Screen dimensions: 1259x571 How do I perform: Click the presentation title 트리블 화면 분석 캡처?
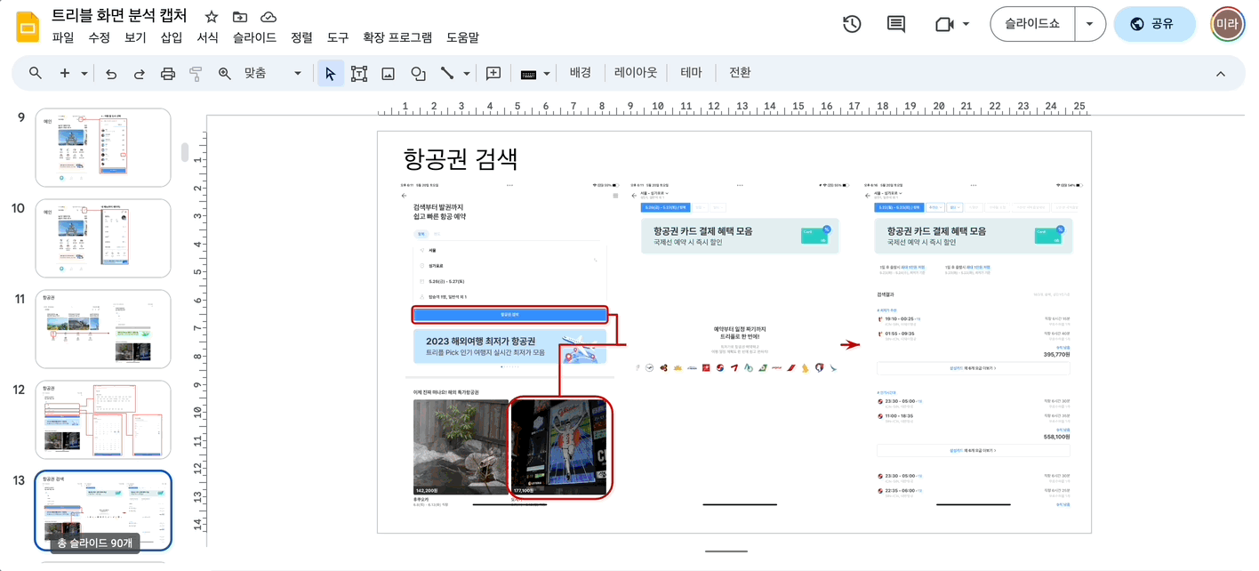click(120, 17)
